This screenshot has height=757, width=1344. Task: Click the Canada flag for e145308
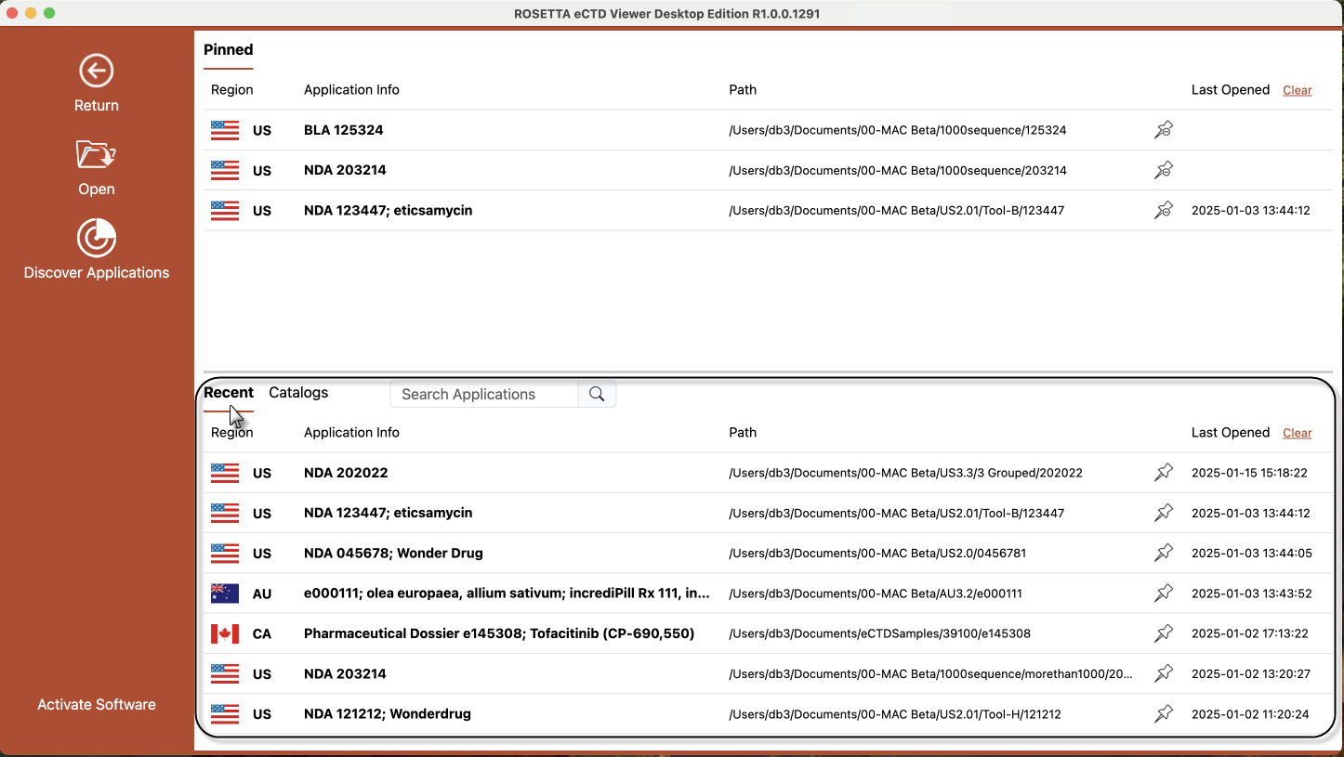pyautogui.click(x=225, y=633)
